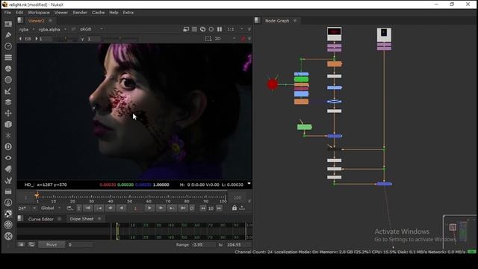Close the Viewer2 tab

50,20
